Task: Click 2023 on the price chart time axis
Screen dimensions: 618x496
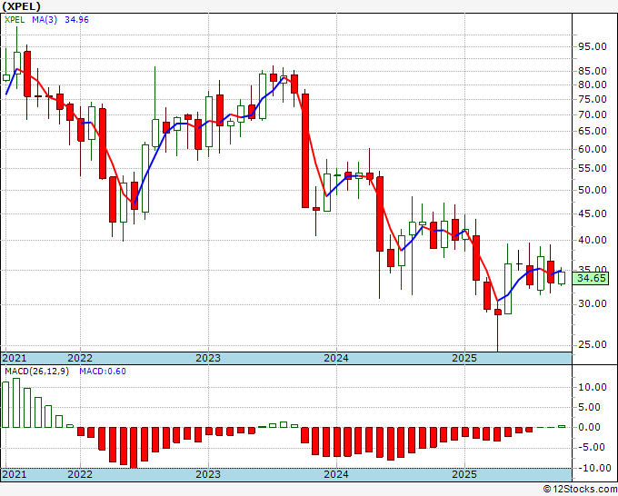Action: 208,358
